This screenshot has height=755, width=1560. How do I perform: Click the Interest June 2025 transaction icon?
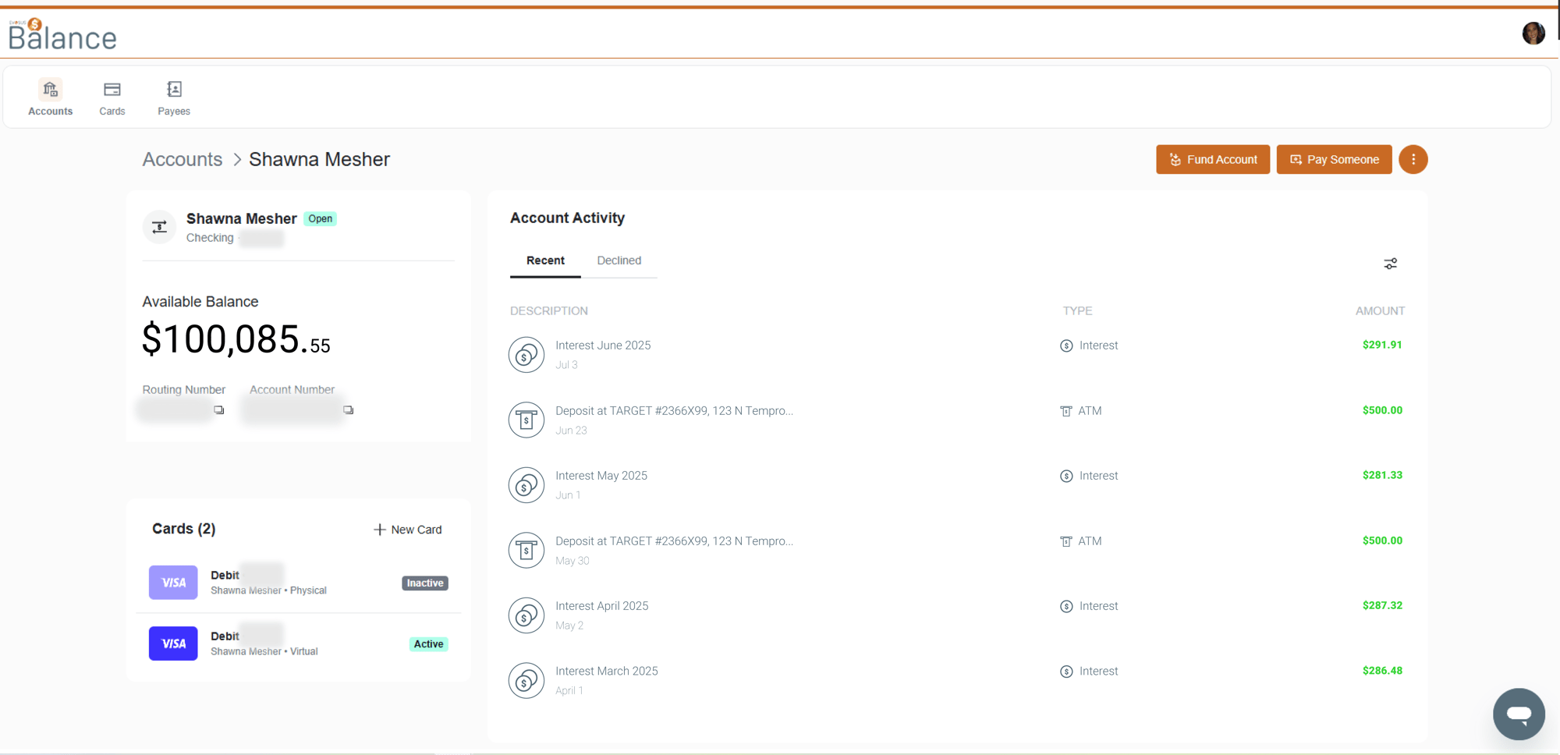526,355
